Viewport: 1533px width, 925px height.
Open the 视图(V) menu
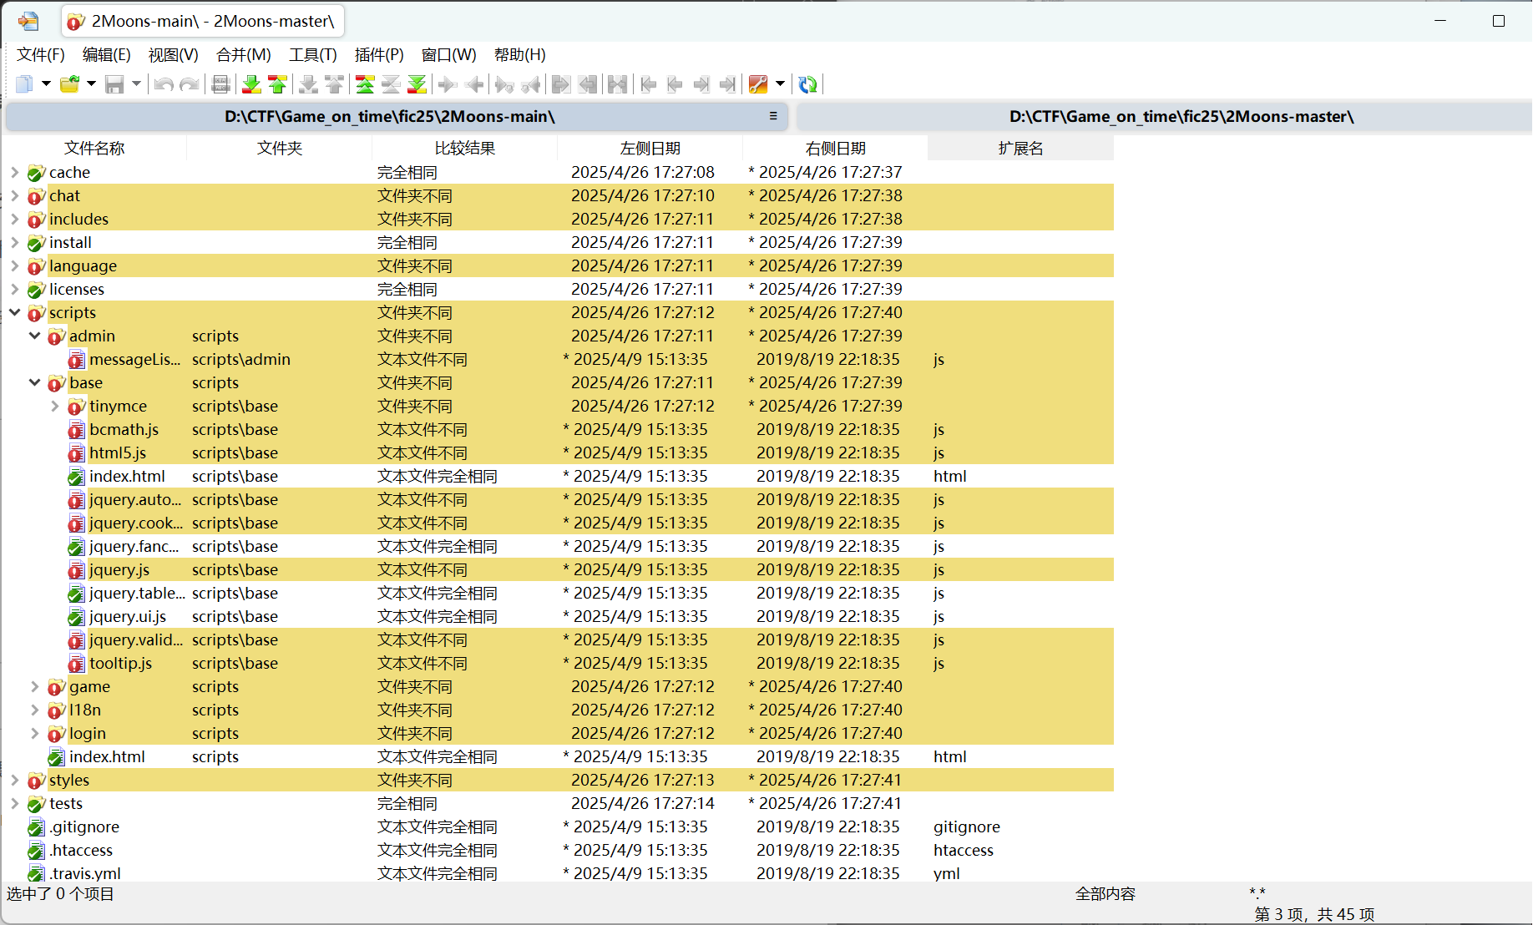pos(174,55)
